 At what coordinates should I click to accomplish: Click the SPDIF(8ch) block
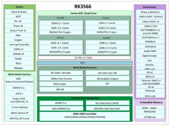150,46
